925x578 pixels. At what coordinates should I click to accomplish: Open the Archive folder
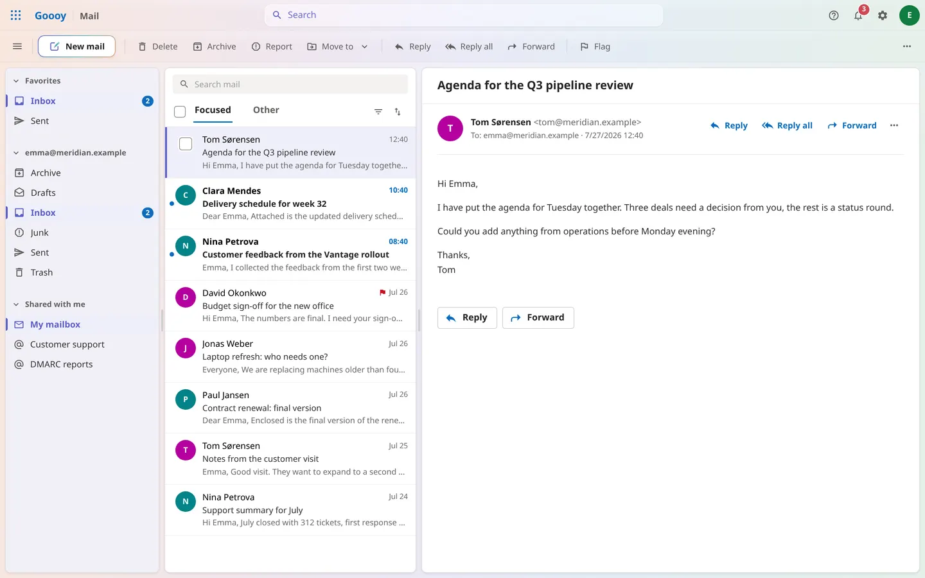82,173
